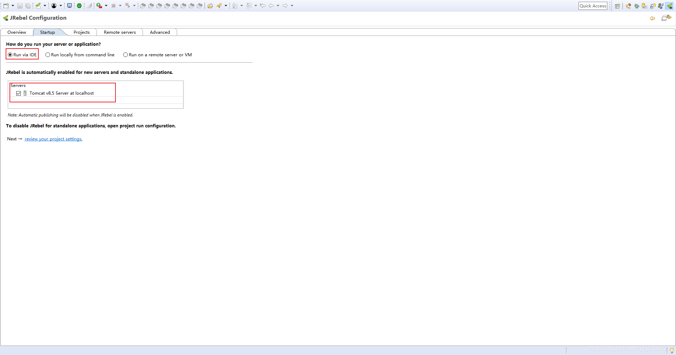
Task: Select Run locally from command line option
Action: [80, 55]
